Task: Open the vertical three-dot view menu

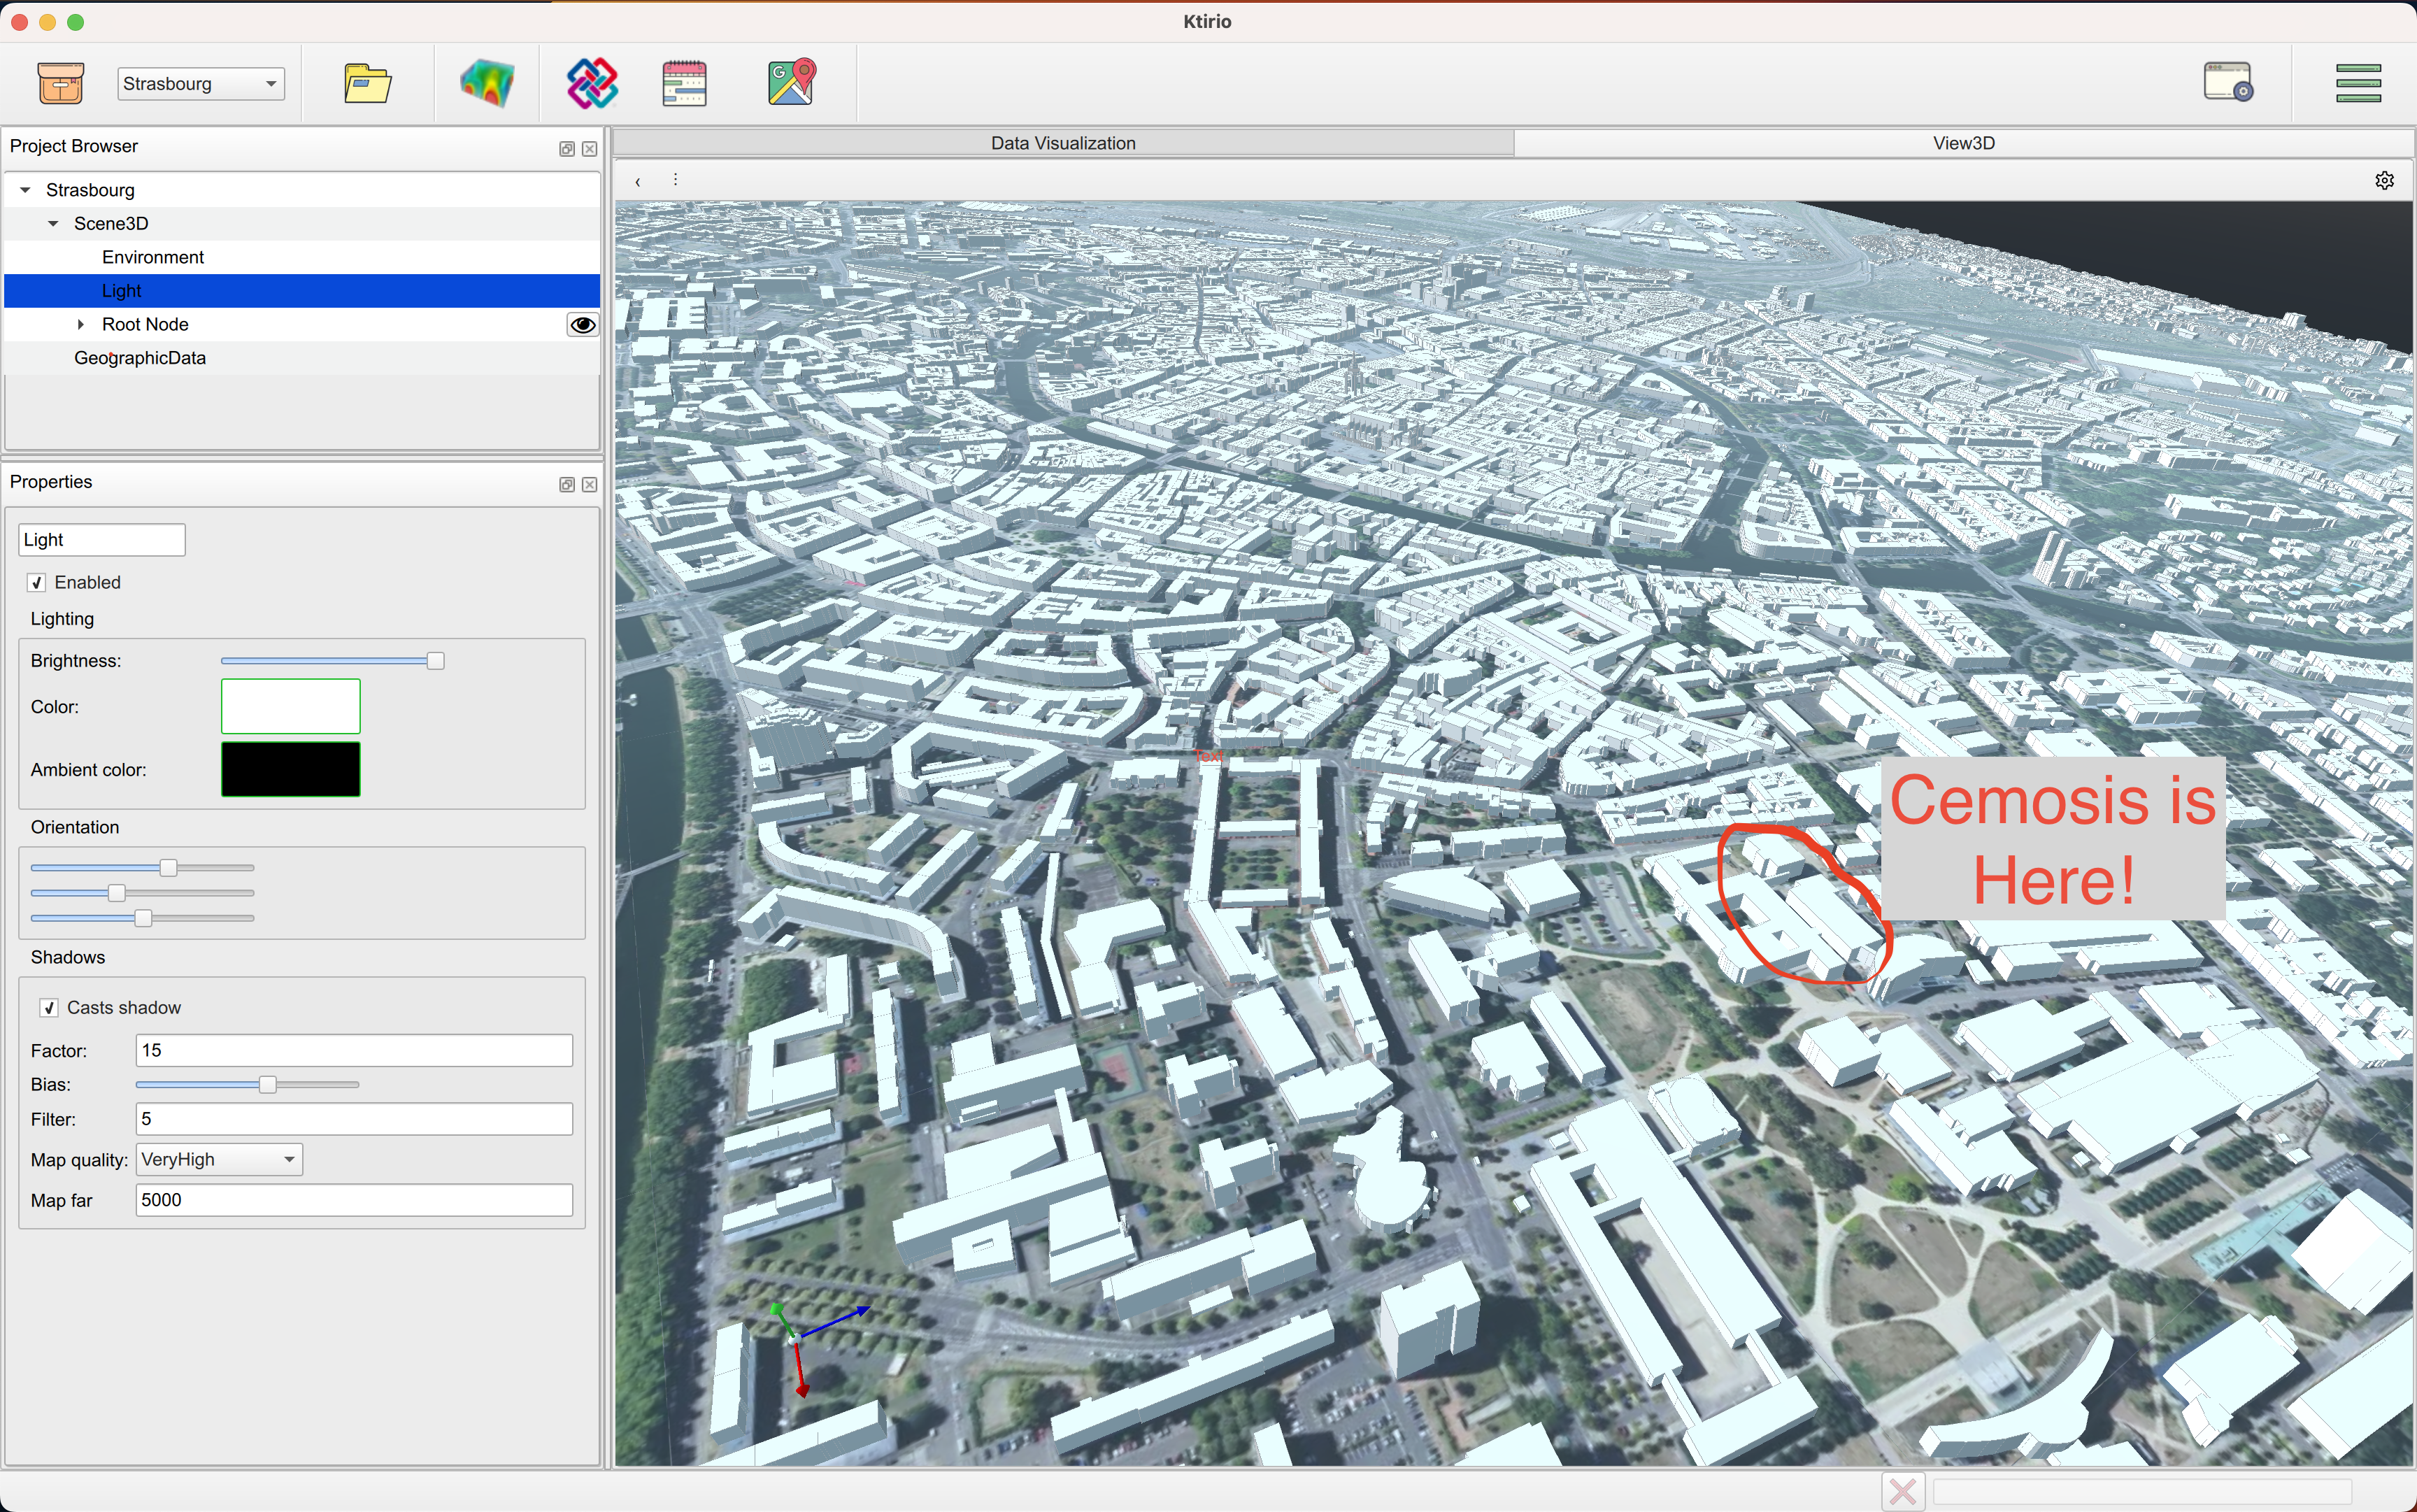Action: (676, 180)
